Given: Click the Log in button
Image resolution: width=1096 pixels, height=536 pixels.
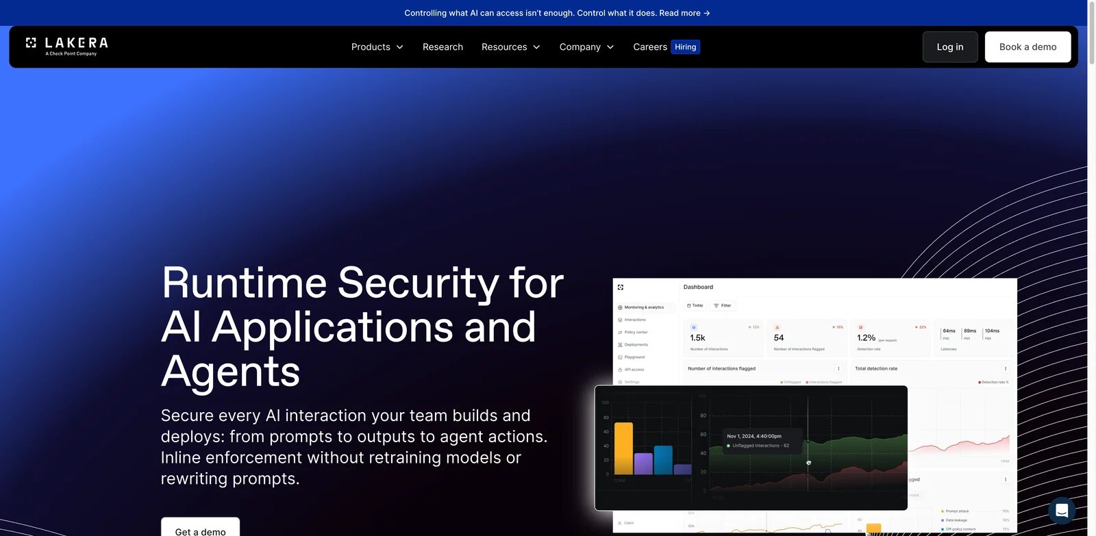Looking at the screenshot, I should 950,47.
